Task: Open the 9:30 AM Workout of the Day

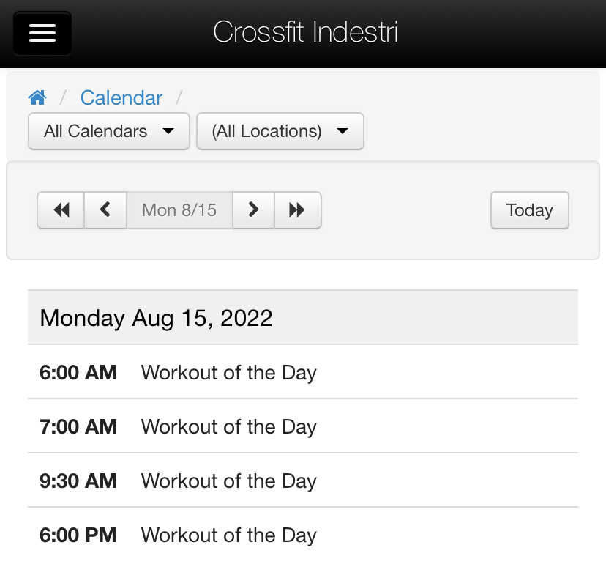Action: pos(228,481)
